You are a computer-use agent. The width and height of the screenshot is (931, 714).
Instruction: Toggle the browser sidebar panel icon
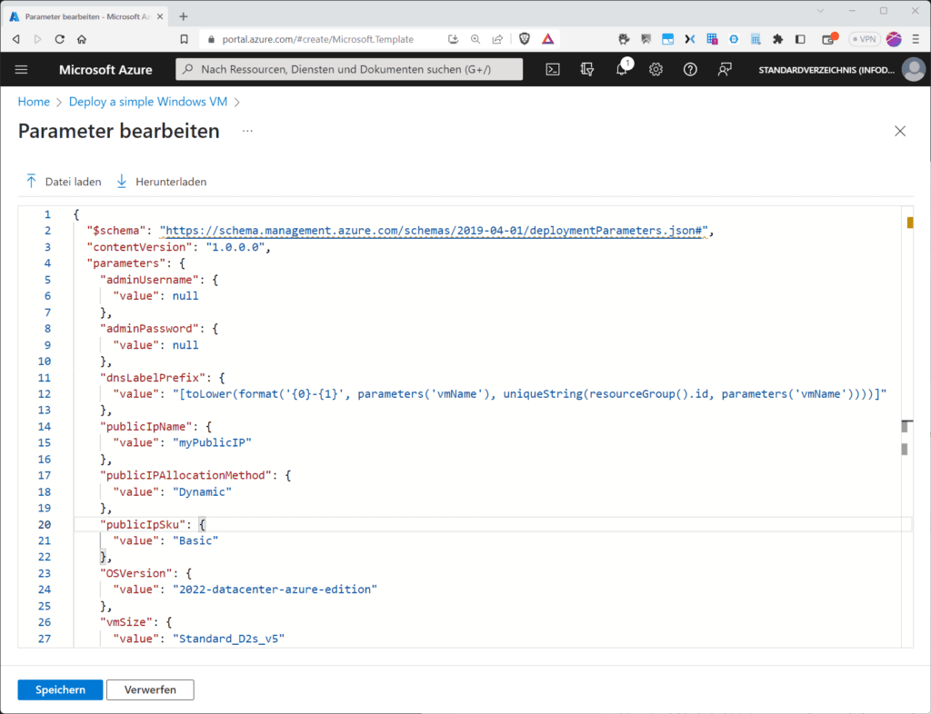tap(800, 39)
